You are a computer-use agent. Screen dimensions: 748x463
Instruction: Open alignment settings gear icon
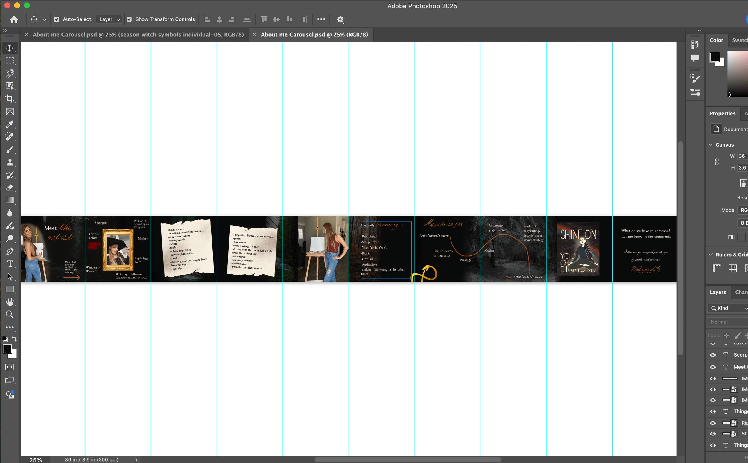[340, 19]
